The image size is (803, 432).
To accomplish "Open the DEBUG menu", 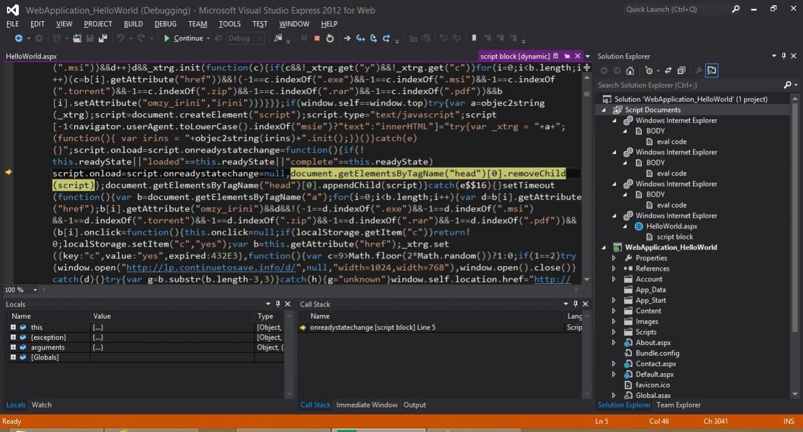I will [165, 24].
